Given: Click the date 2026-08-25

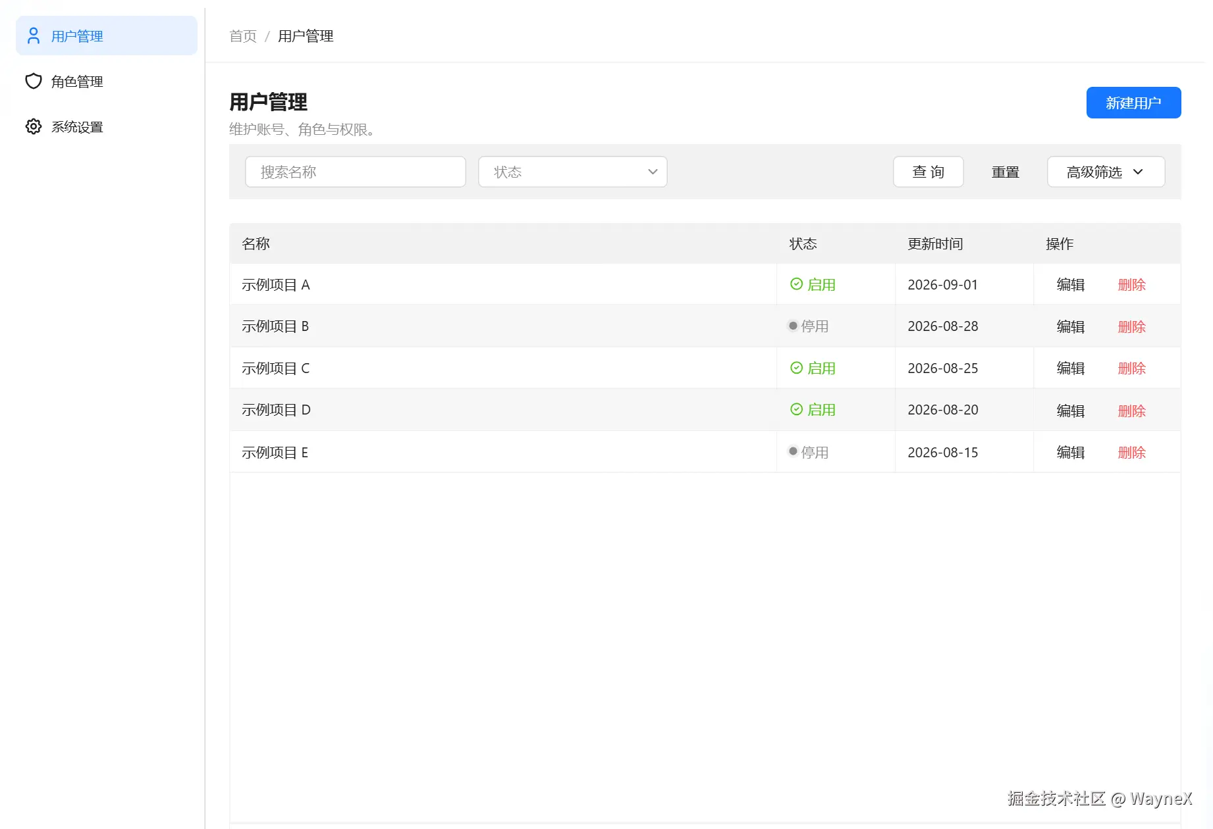Looking at the screenshot, I should 943,368.
